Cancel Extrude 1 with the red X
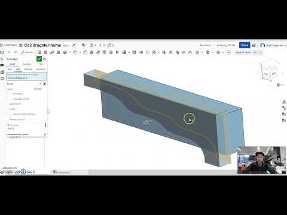The width and height of the screenshot is (287, 215). (x=44, y=59)
